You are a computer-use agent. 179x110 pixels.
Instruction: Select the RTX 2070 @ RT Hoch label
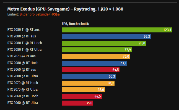point(23,83)
